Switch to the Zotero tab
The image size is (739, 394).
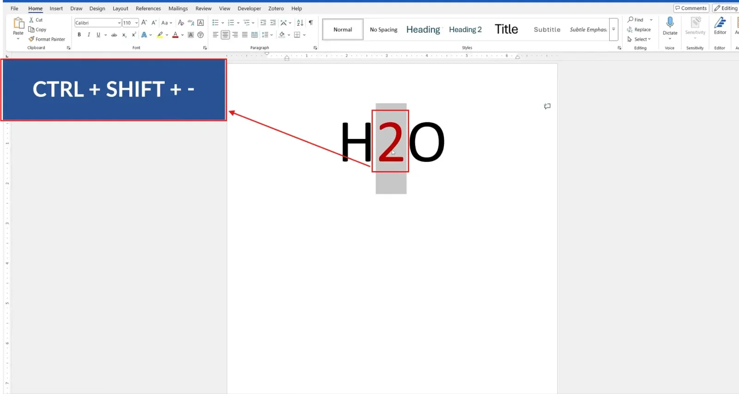click(276, 8)
